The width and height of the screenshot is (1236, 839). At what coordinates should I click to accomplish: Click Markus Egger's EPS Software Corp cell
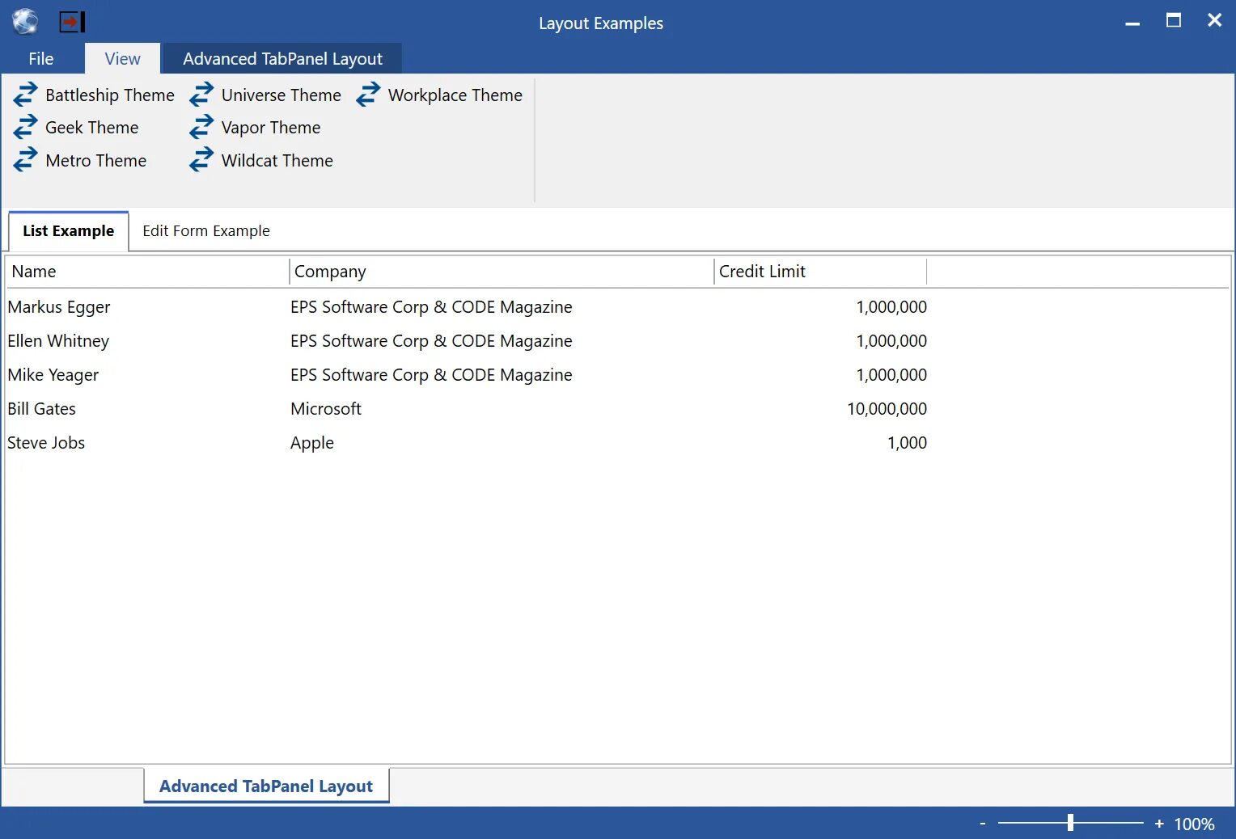431,307
